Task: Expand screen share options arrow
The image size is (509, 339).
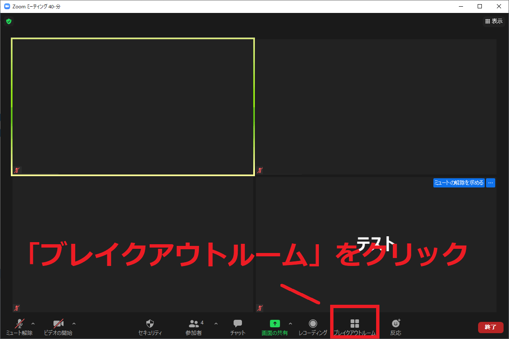Action: pyautogui.click(x=290, y=324)
